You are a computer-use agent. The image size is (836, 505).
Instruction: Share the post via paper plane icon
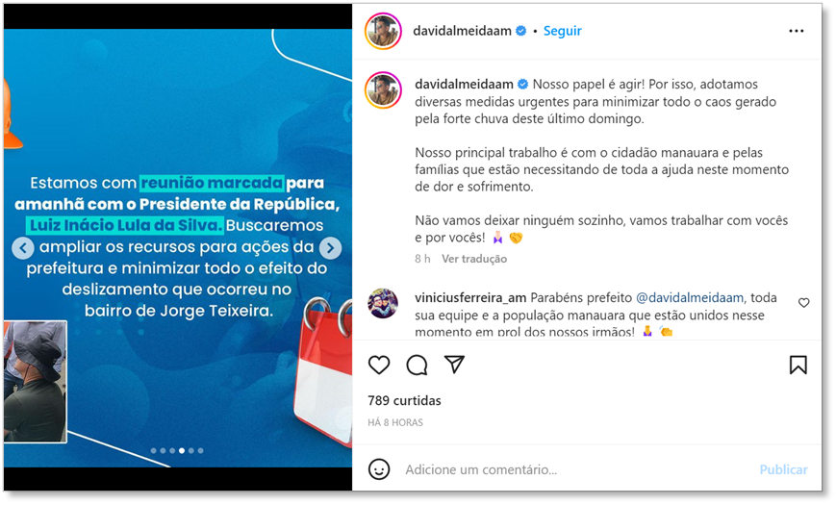pyautogui.click(x=454, y=365)
